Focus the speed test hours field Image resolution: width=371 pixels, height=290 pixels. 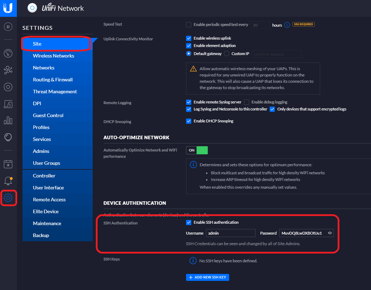(x=260, y=25)
